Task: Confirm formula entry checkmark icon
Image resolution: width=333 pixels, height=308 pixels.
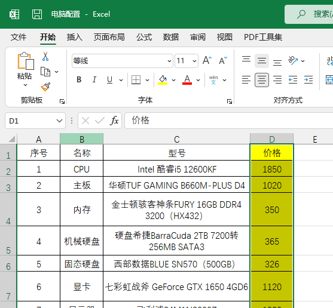Action: [100, 121]
